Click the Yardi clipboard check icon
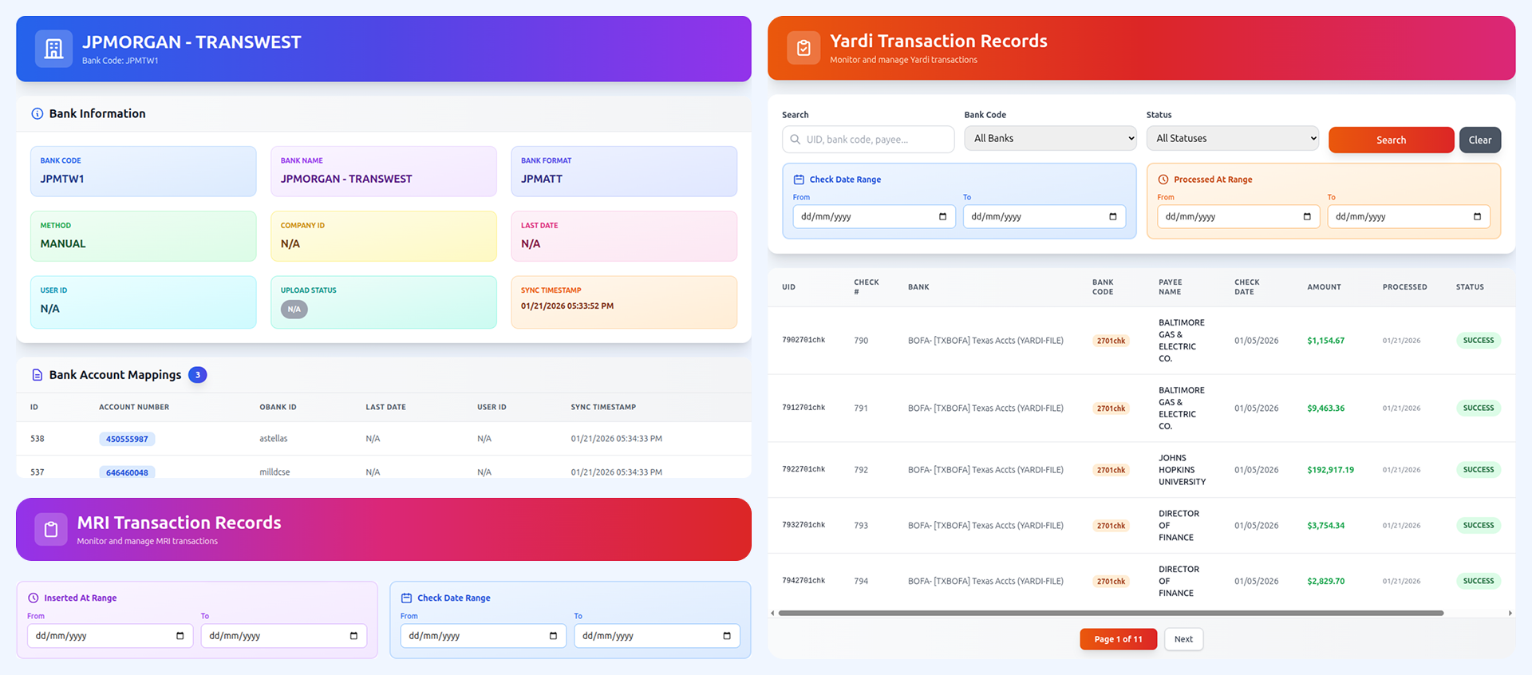 [x=804, y=48]
